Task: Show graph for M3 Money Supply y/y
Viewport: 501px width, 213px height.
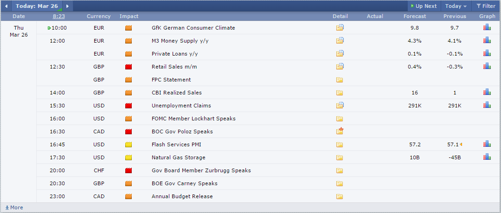Action: point(487,40)
